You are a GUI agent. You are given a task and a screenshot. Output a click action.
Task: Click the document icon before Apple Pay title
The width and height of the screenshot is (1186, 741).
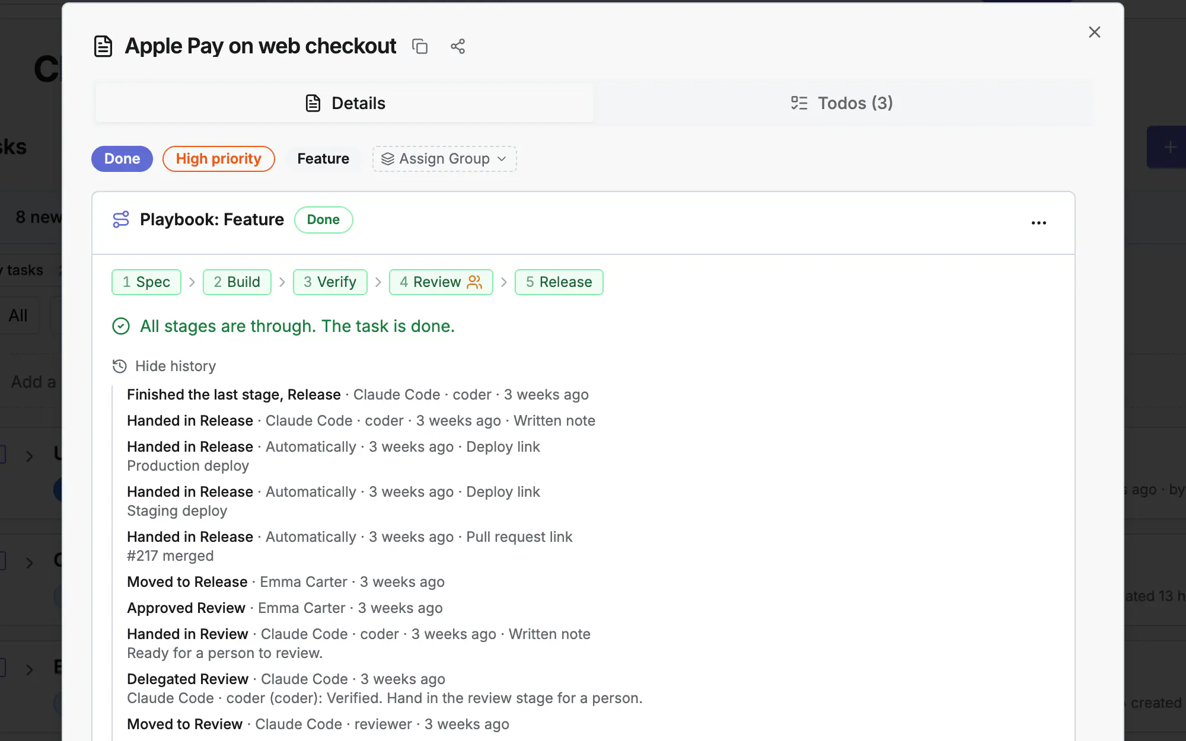(x=103, y=46)
